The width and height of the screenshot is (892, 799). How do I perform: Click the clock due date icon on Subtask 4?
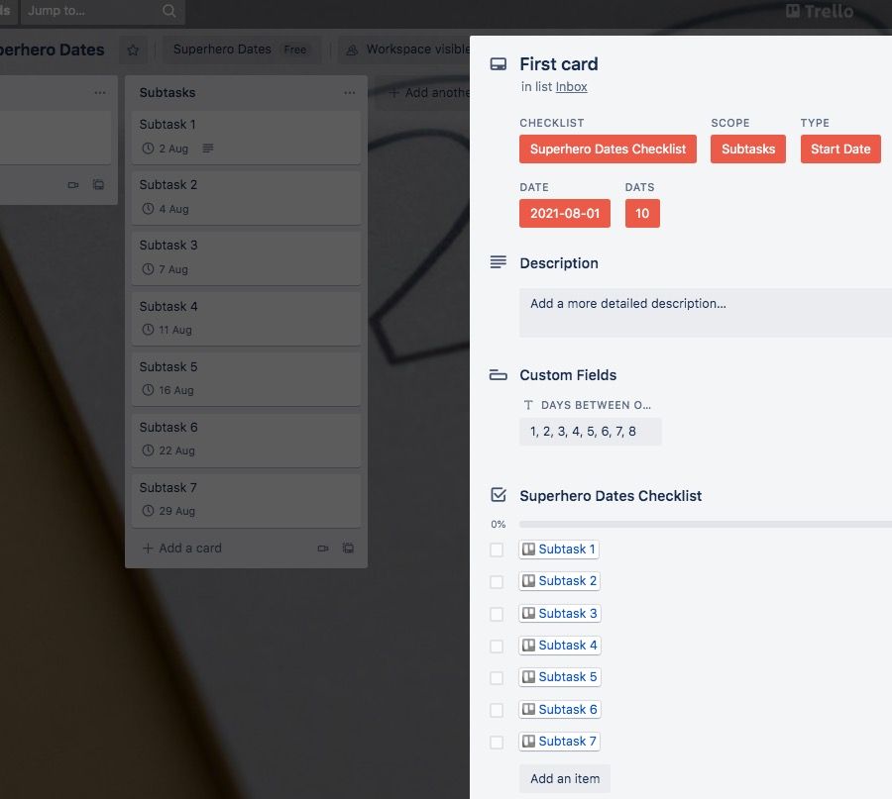tap(148, 330)
